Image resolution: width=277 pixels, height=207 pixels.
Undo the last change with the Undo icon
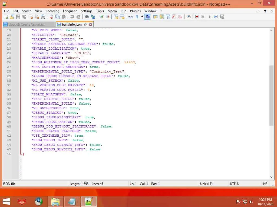pyautogui.click(x=72, y=17)
